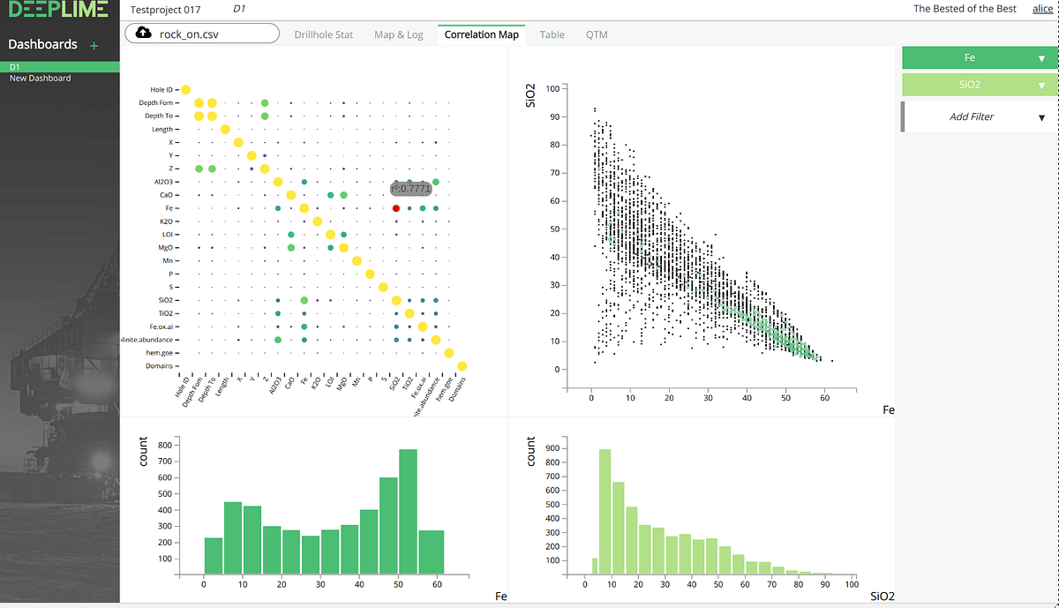The height and width of the screenshot is (608, 1059).
Task: Open the alice account link
Action: tap(1042, 9)
